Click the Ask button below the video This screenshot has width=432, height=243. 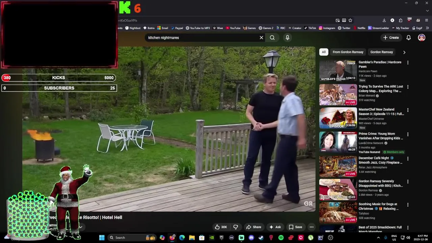[275, 227]
